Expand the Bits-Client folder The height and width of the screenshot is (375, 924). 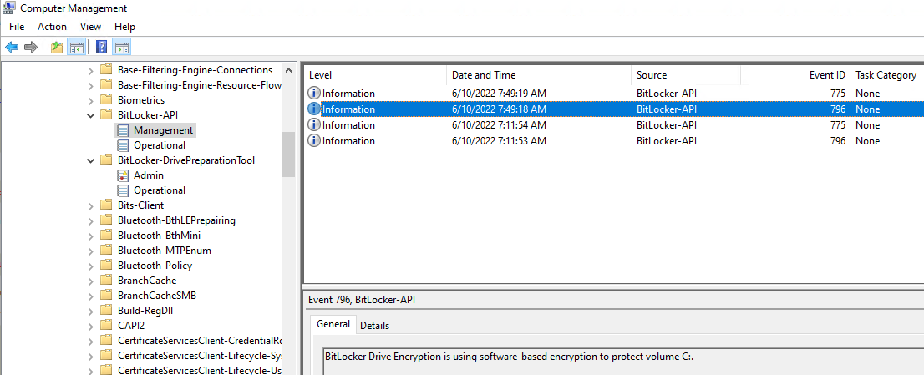[x=90, y=205]
